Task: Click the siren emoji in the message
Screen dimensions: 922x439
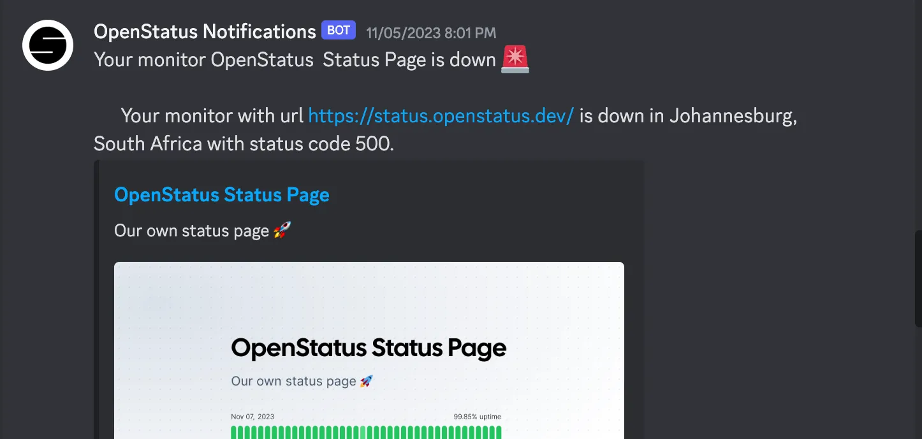Action: [x=514, y=59]
